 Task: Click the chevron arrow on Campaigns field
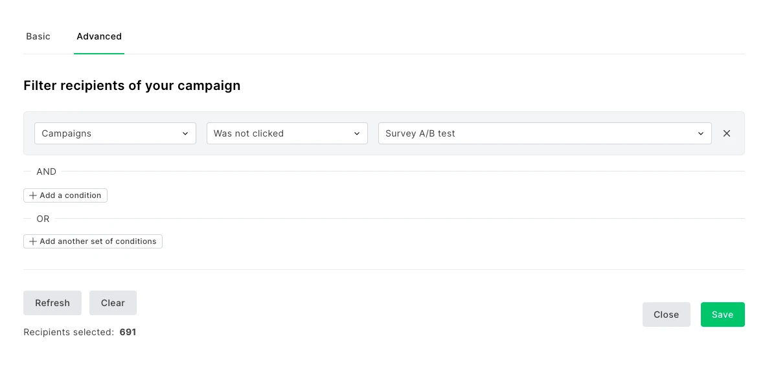(x=185, y=133)
